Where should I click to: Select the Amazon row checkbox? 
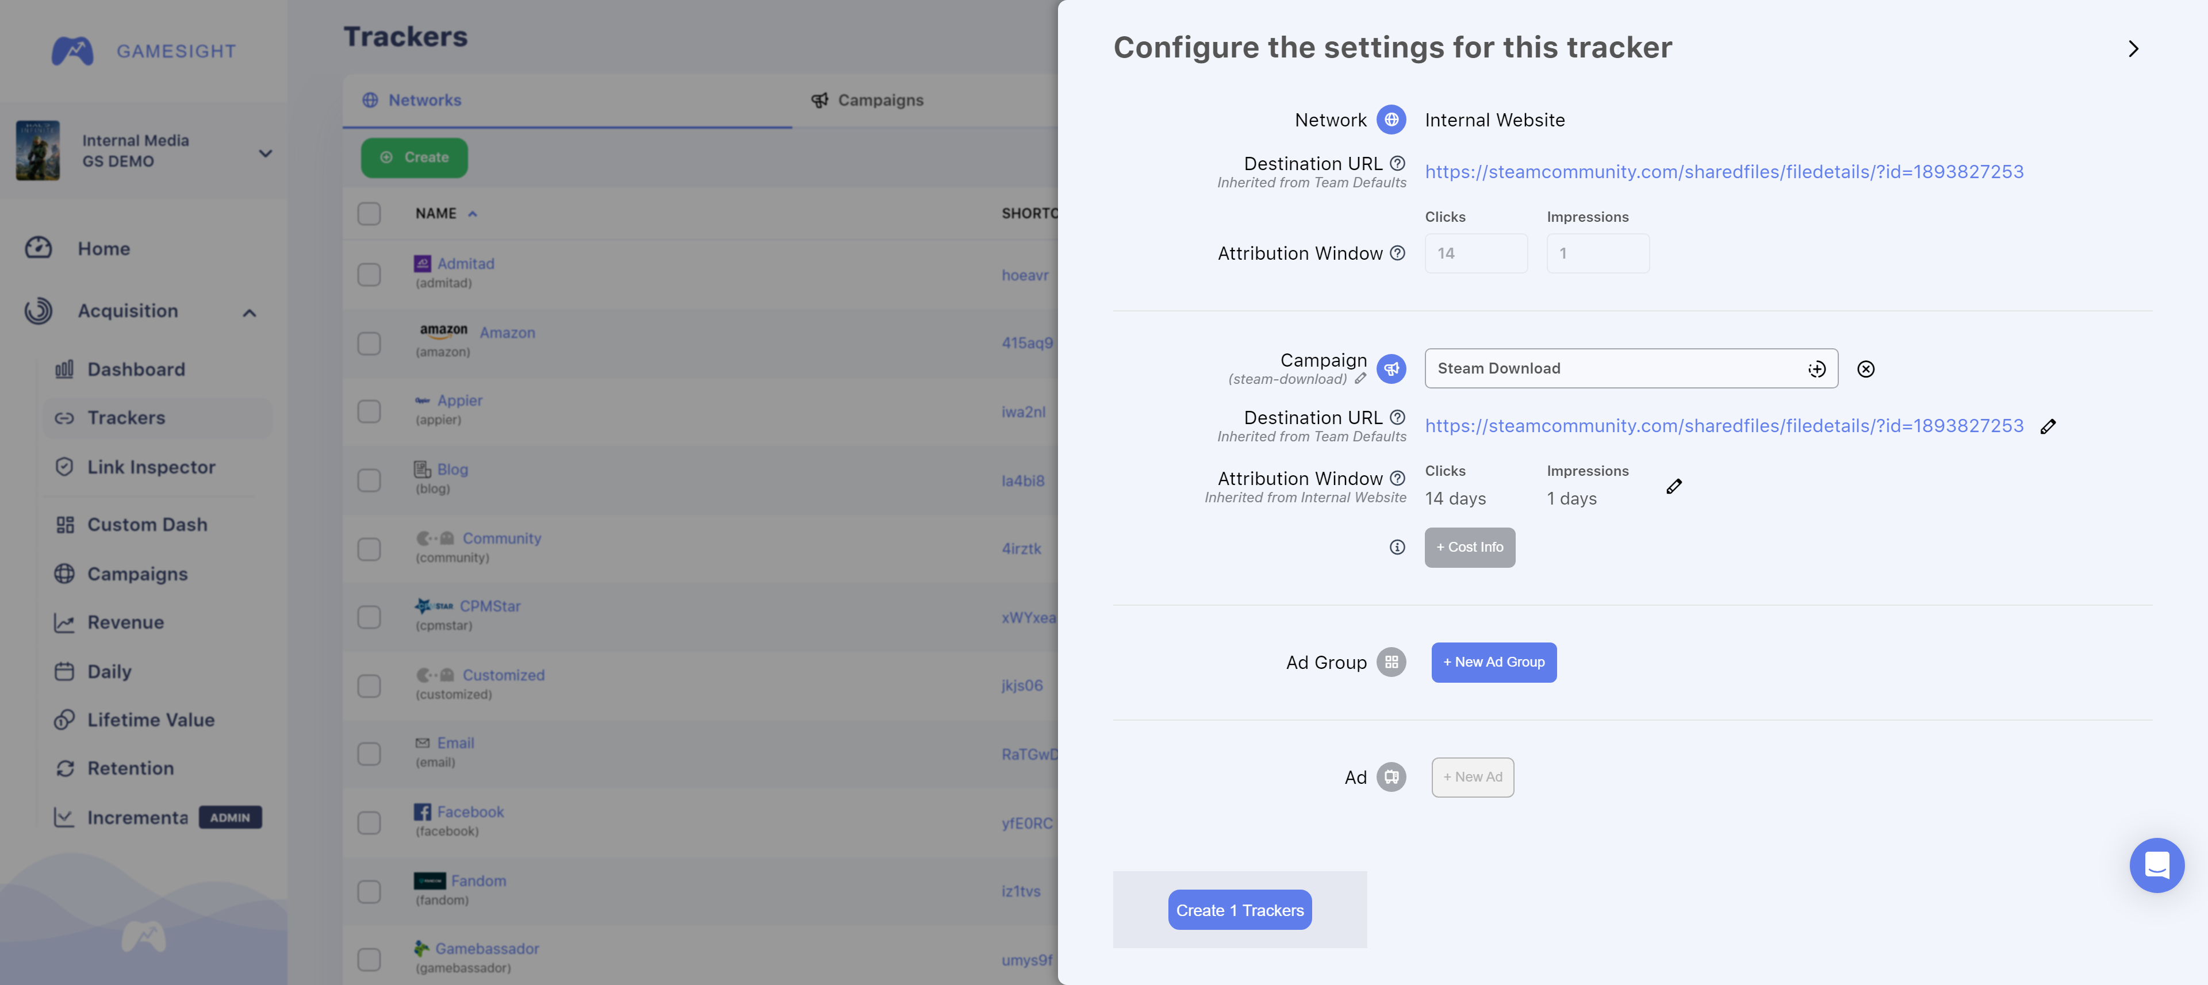(x=369, y=343)
